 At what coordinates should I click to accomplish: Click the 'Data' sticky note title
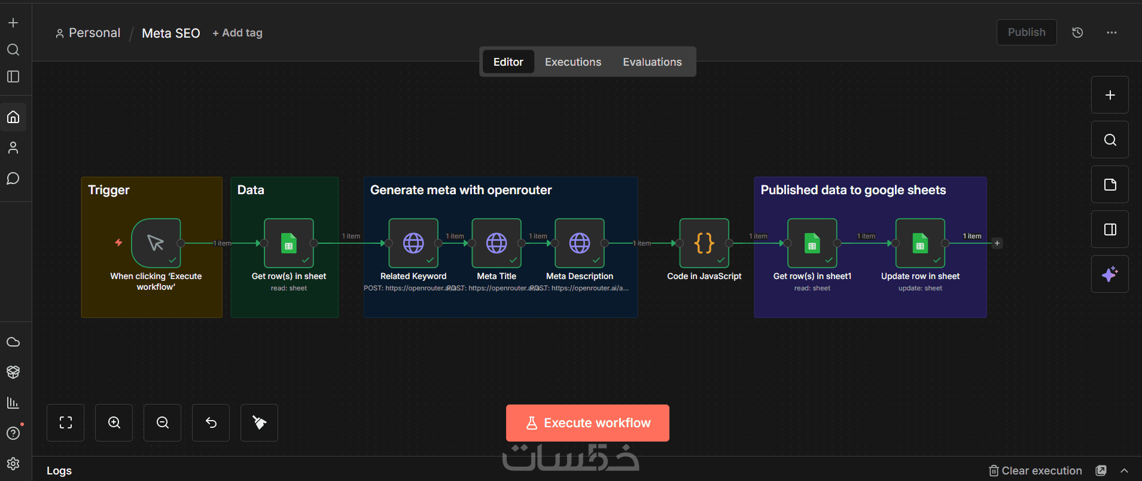tap(251, 190)
